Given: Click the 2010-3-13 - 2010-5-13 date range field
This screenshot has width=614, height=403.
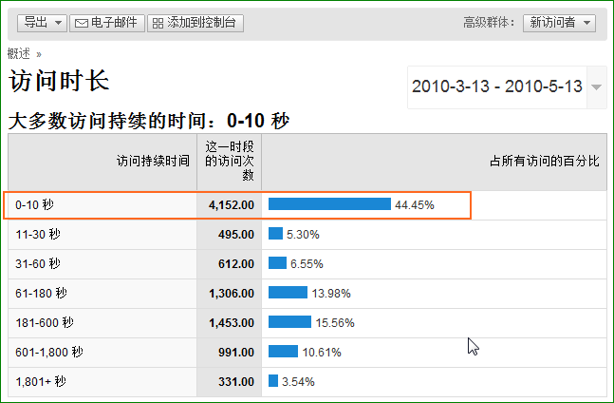Looking at the screenshot, I should [496, 86].
